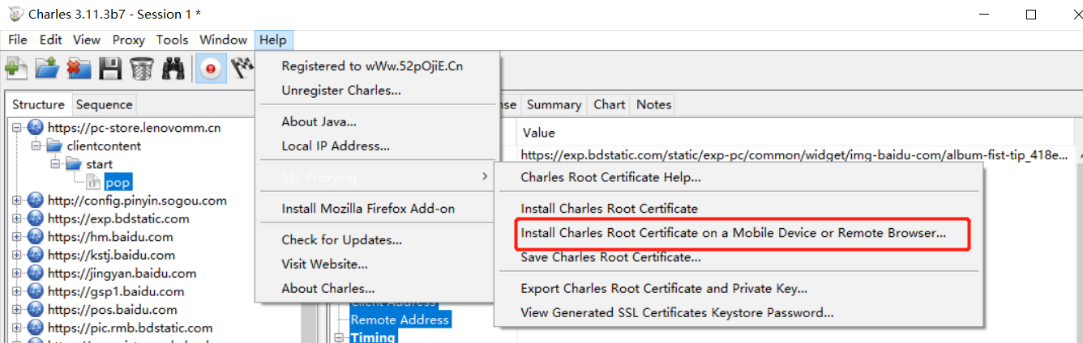The width and height of the screenshot is (1083, 343).
Task: Collapse the Timing node in details
Action: click(340, 337)
